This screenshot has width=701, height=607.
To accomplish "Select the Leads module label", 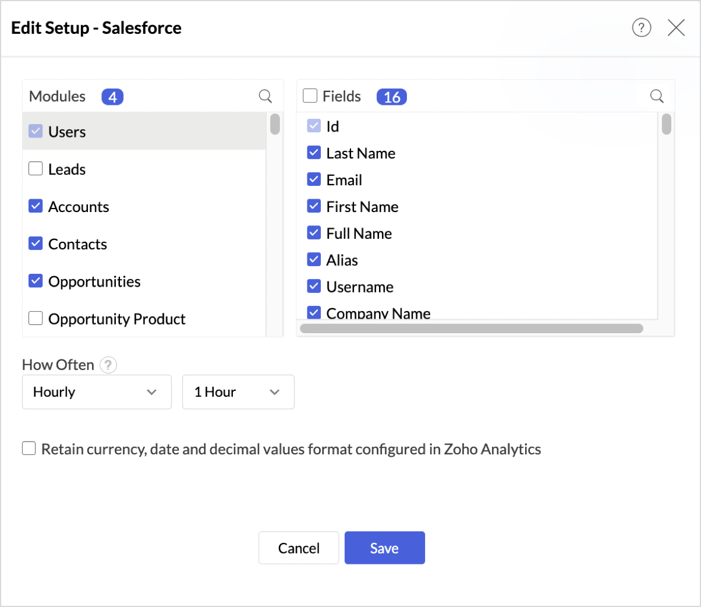I will (67, 170).
